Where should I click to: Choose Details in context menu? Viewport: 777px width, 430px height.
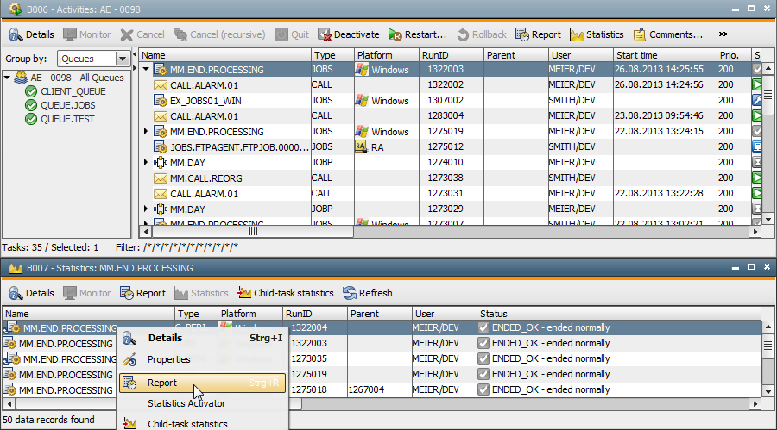(203, 338)
